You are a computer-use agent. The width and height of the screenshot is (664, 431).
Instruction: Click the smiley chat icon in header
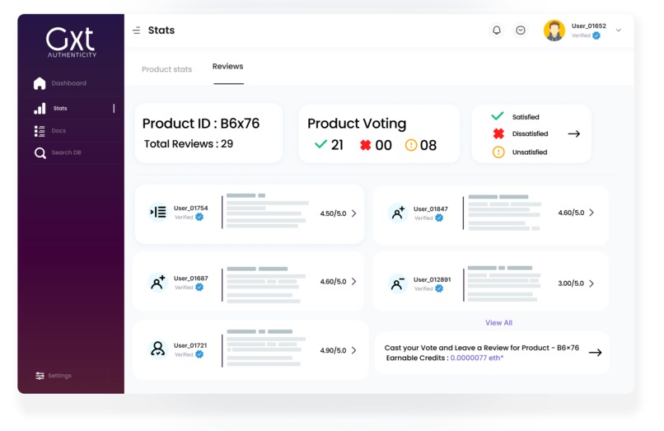click(521, 30)
